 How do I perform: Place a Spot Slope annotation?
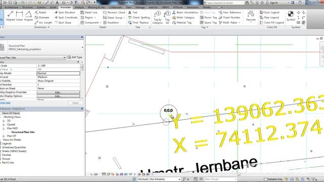63,22
